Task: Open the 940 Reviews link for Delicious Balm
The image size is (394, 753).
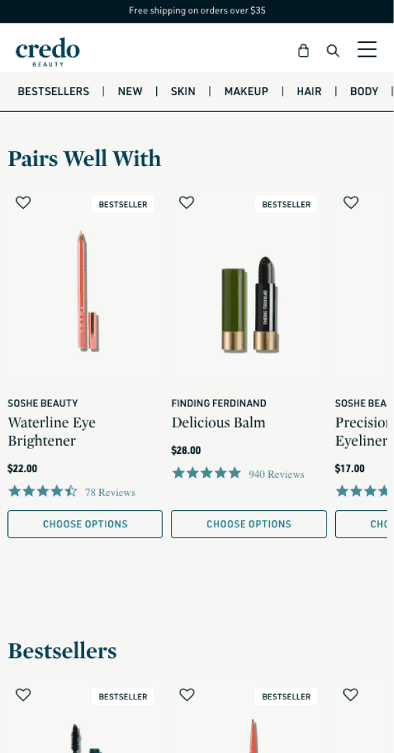Action: pos(276,474)
